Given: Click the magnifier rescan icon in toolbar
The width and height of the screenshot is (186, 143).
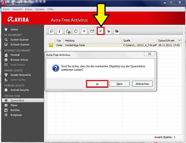Looking at the screenshot, I should pos(51,31).
